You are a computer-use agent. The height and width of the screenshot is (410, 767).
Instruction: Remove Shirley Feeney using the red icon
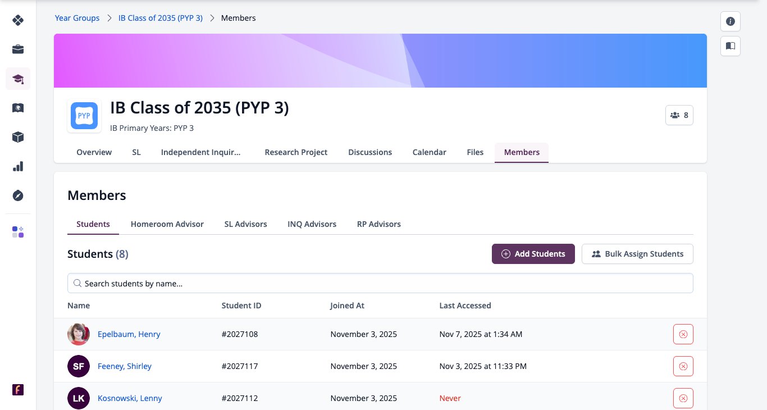pos(683,366)
